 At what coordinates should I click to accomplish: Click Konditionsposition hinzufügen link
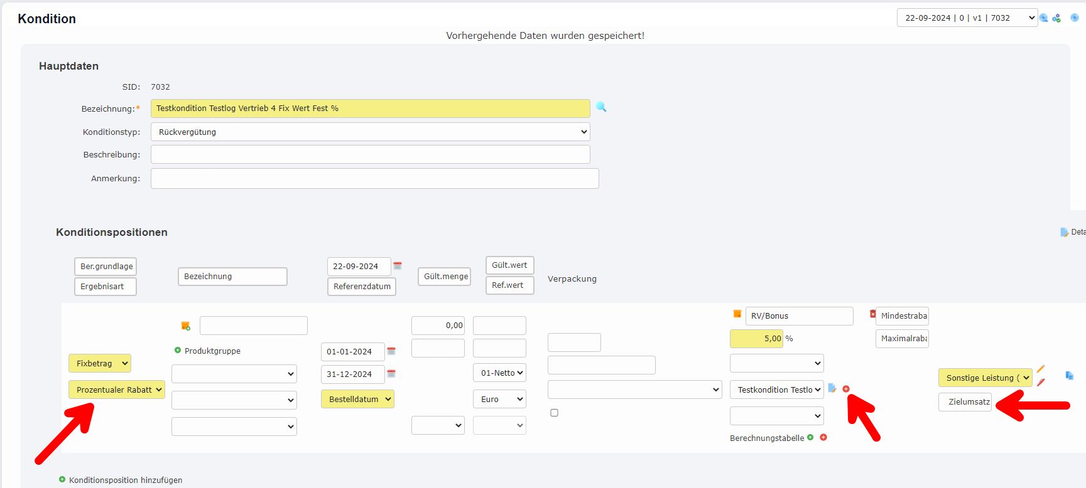point(126,480)
